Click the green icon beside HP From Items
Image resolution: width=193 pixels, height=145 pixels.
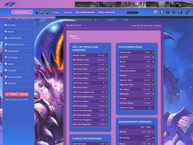click(107, 78)
